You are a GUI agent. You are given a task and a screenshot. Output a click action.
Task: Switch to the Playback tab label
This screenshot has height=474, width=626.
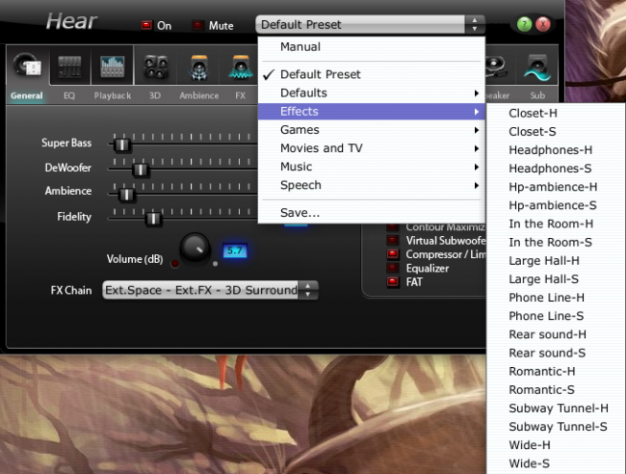(x=113, y=95)
